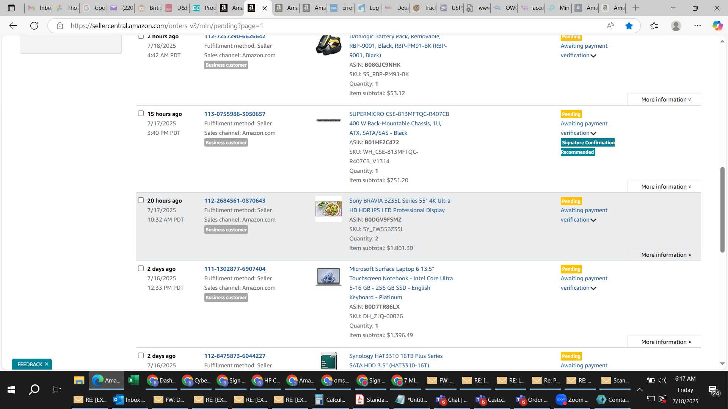Viewport: 728px width, 409px height.
Task: Close the FEEDBACK banner
Action: (x=47, y=364)
